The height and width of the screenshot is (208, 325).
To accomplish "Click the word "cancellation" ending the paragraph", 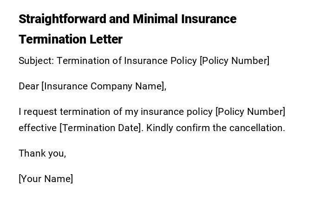I will (x=257, y=128).
